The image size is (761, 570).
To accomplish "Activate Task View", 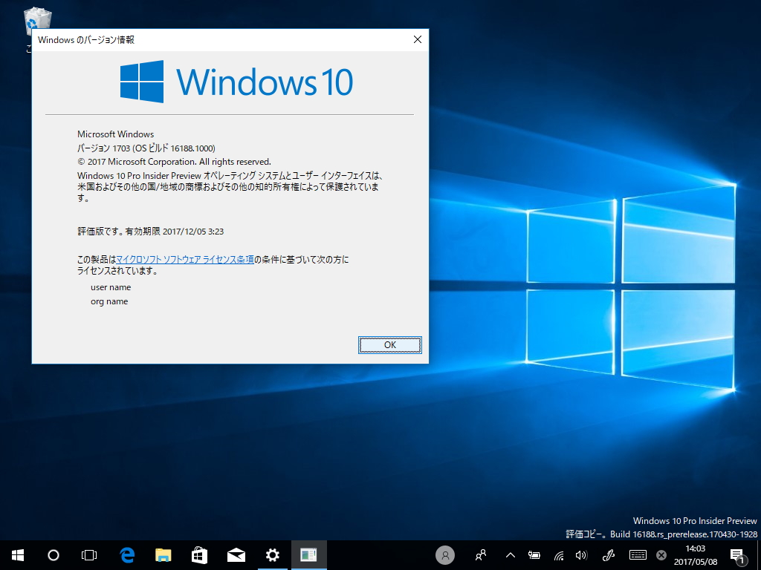I will coord(89,554).
